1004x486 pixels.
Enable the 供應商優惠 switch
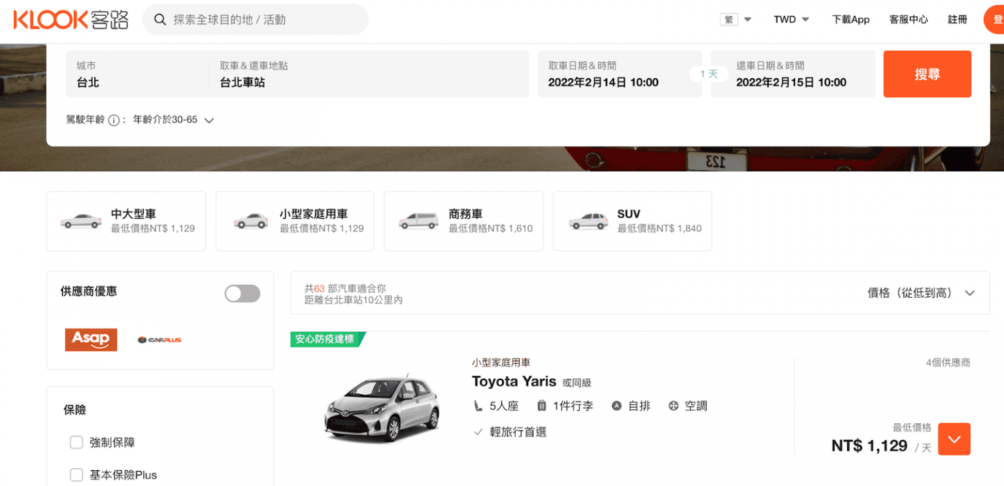coord(242,293)
